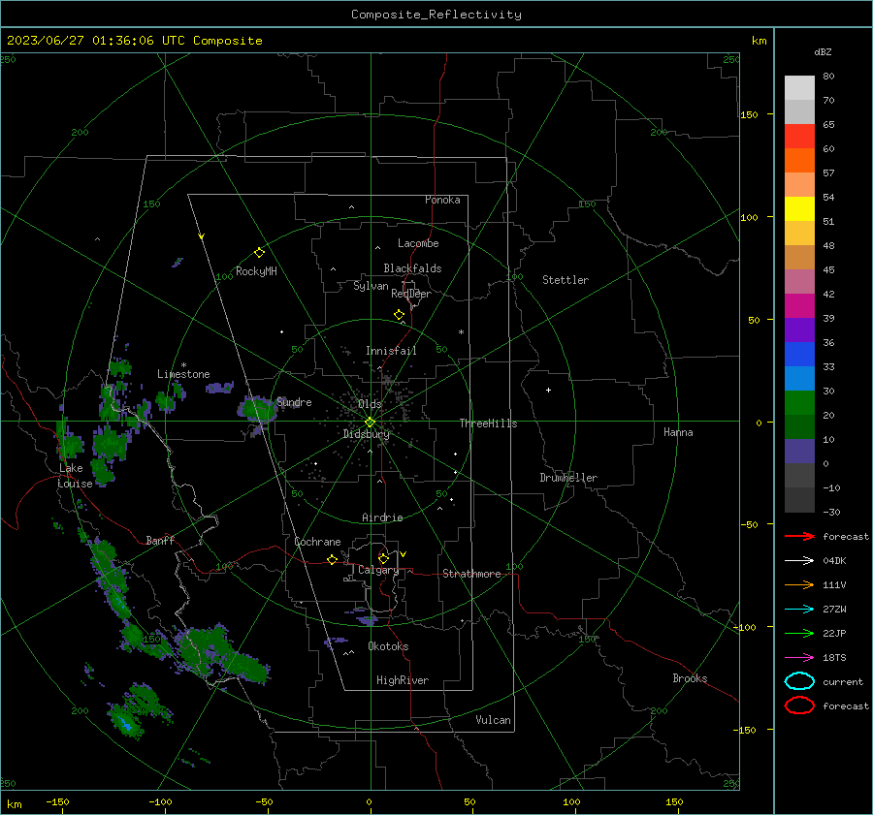The image size is (873, 815).
Task: Select the cyan 27ZW arrow legend entry
Action: point(799,610)
